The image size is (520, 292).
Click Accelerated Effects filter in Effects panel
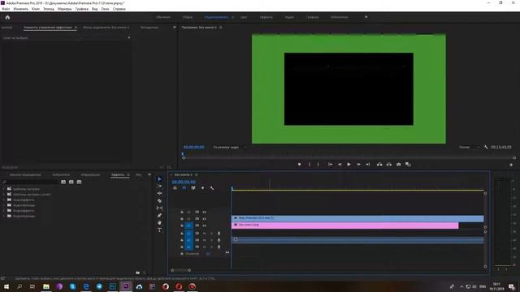coord(63,182)
